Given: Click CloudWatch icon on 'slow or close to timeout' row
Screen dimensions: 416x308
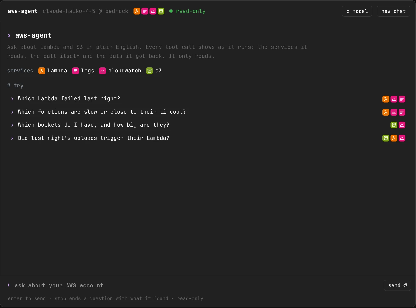Looking at the screenshot, I should pyautogui.click(x=394, y=112).
